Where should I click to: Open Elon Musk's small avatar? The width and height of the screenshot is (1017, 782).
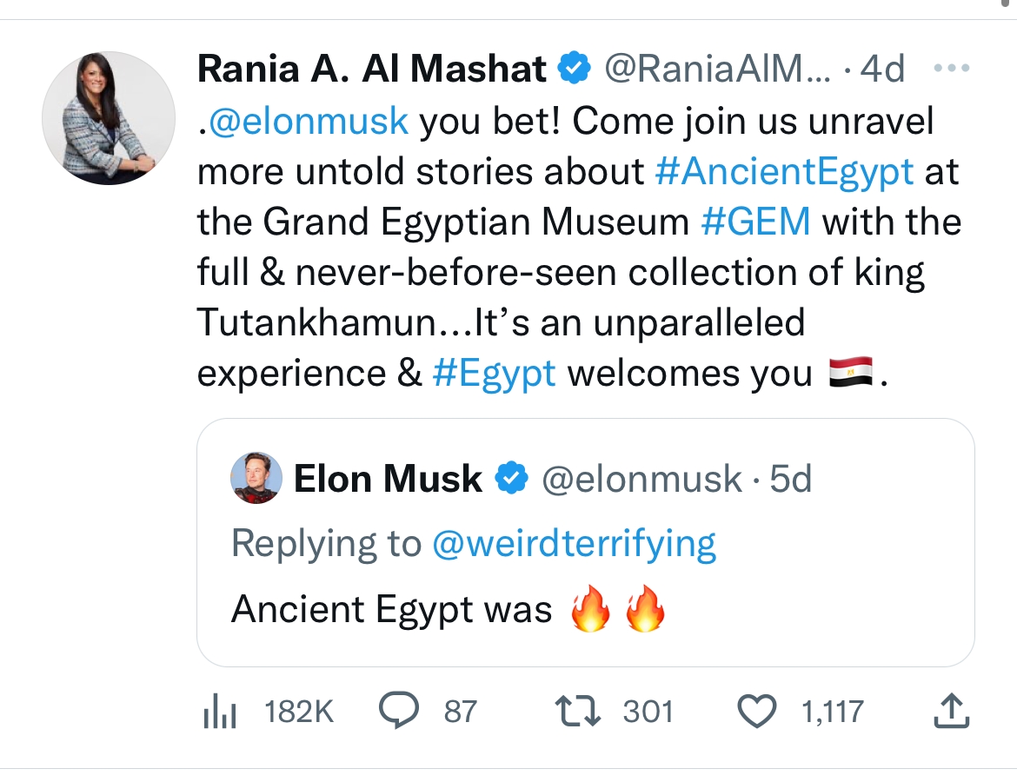pyautogui.click(x=256, y=478)
